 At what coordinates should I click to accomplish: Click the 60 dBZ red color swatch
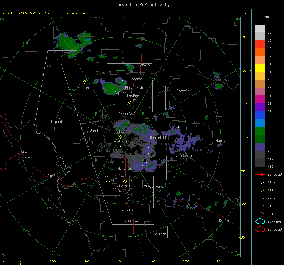(260, 44)
